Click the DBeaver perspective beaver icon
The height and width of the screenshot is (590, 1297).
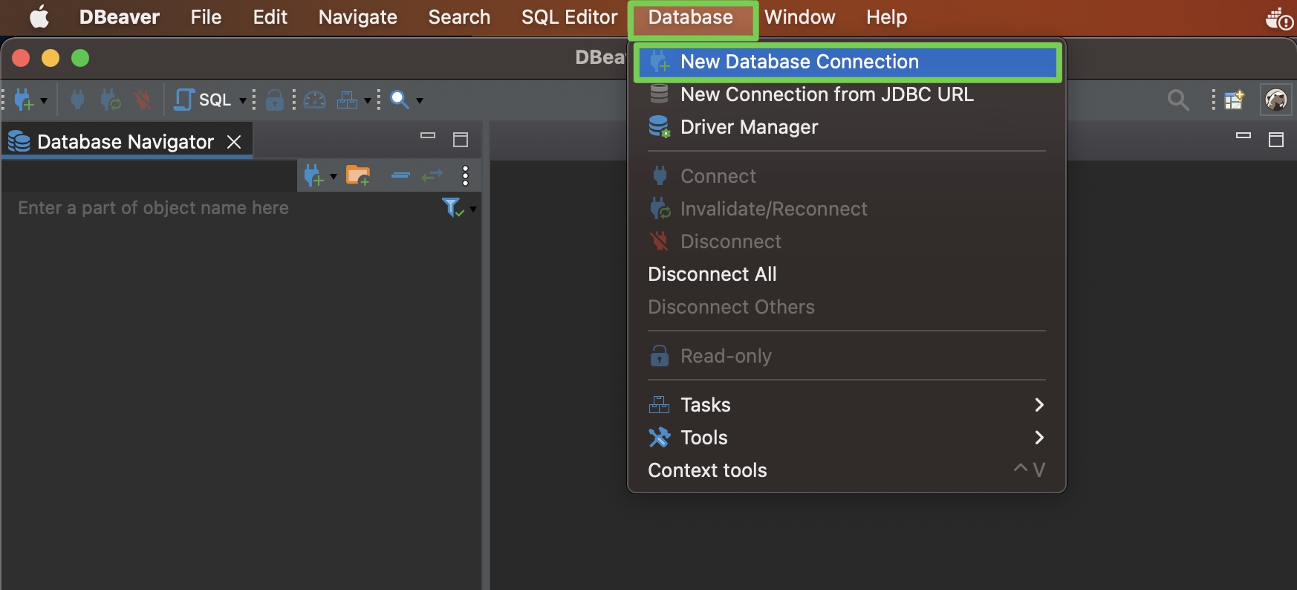coord(1276,100)
